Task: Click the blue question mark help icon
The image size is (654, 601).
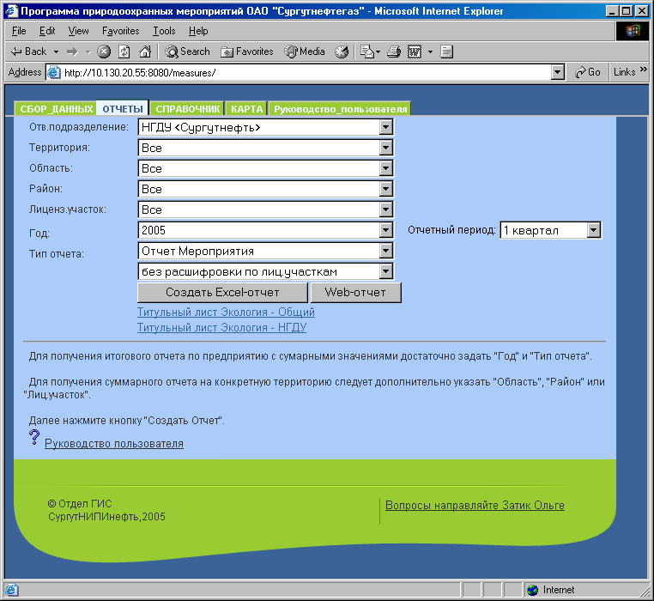Action: point(34,438)
